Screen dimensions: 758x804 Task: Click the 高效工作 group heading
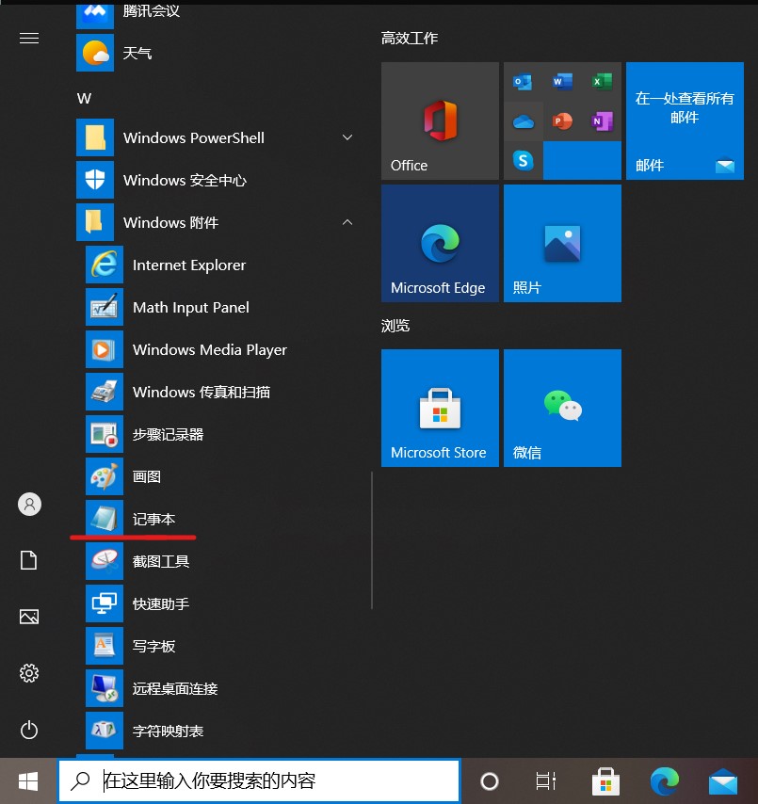410,38
